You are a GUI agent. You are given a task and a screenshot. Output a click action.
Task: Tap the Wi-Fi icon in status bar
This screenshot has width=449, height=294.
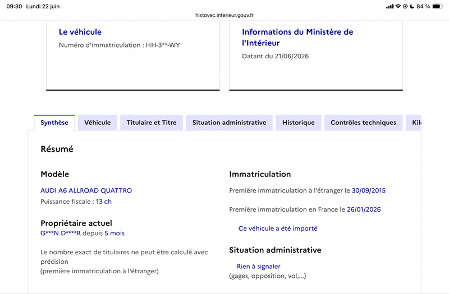click(398, 6)
